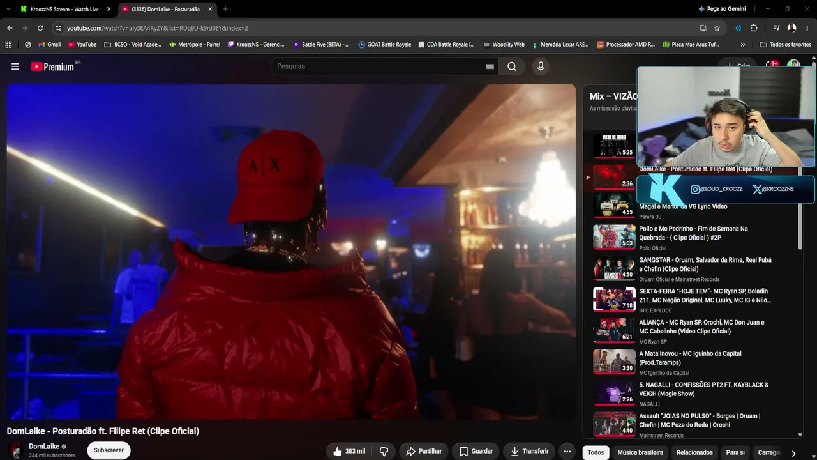Bookmark this page with the star

point(717,28)
